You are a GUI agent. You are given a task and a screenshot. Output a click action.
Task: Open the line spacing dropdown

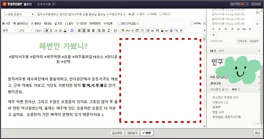tap(109, 30)
